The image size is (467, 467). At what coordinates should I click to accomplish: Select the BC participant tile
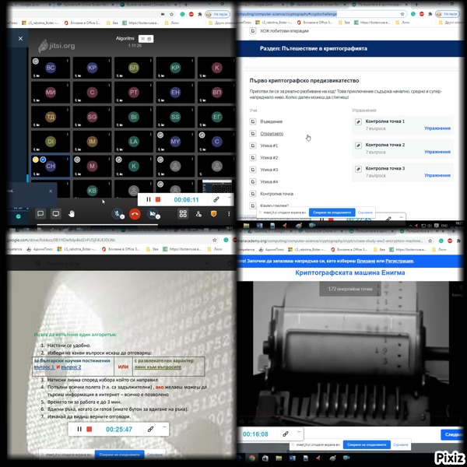tap(51, 68)
